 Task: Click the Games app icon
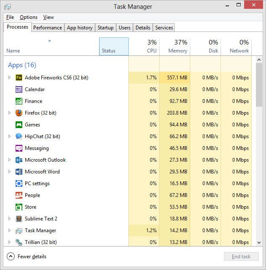tap(19, 125)
